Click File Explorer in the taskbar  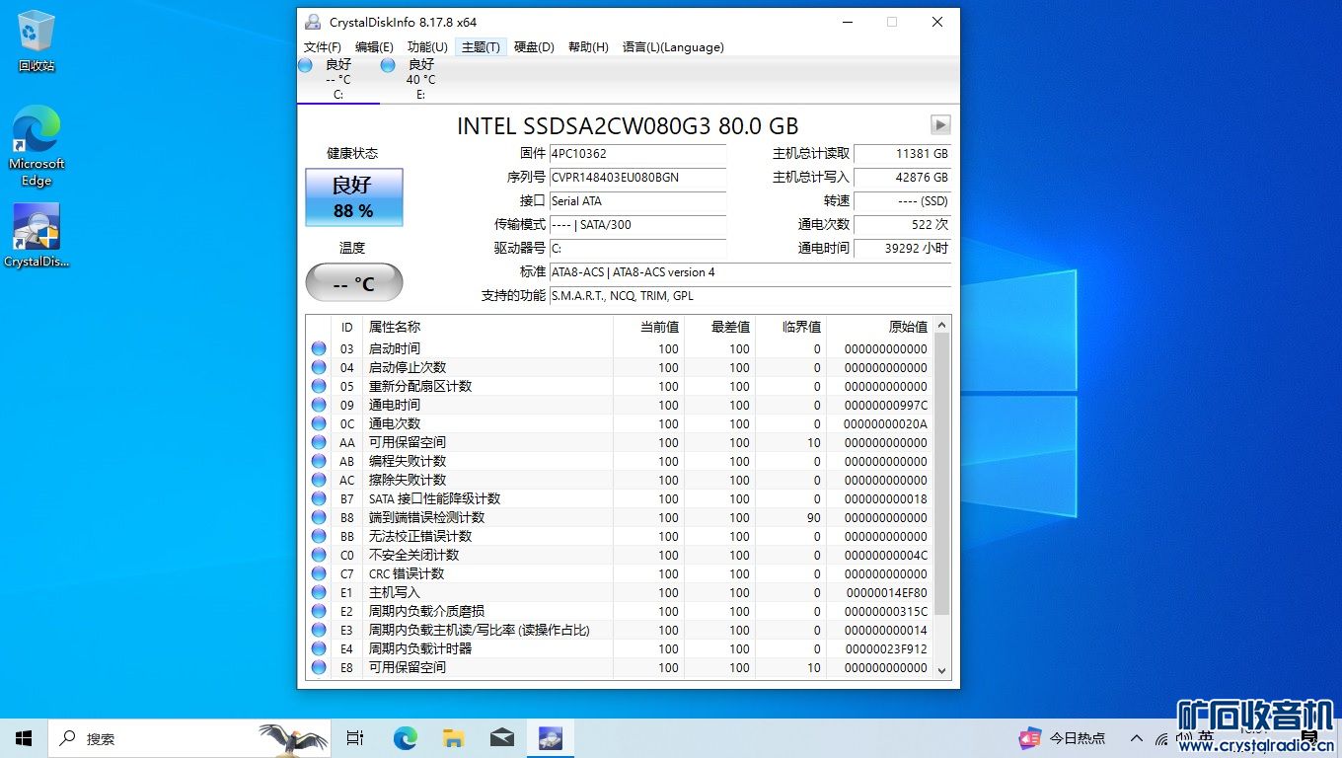point(453,738)
